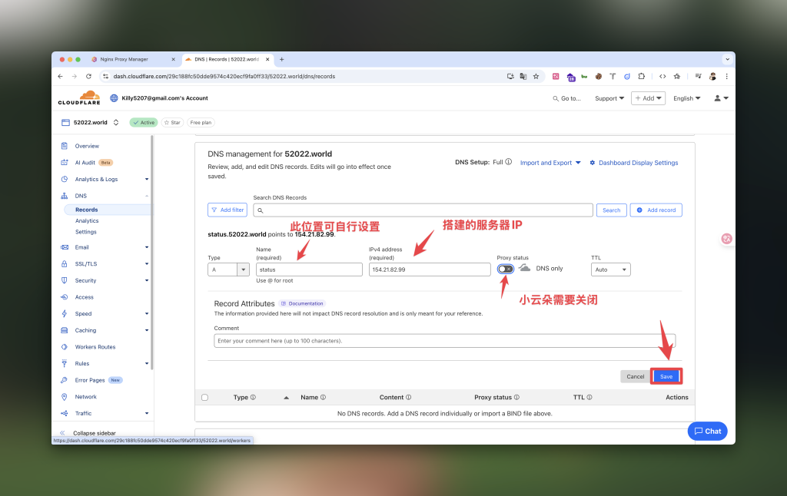
Task: Open the Support dropdown menu
Action: pyautogui.click(x=609, y=98)
